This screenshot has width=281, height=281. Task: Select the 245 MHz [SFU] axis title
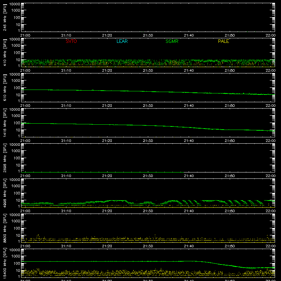tap(5, 18)
